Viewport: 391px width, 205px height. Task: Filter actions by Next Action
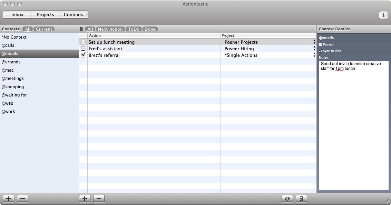(x=110, y=29)
